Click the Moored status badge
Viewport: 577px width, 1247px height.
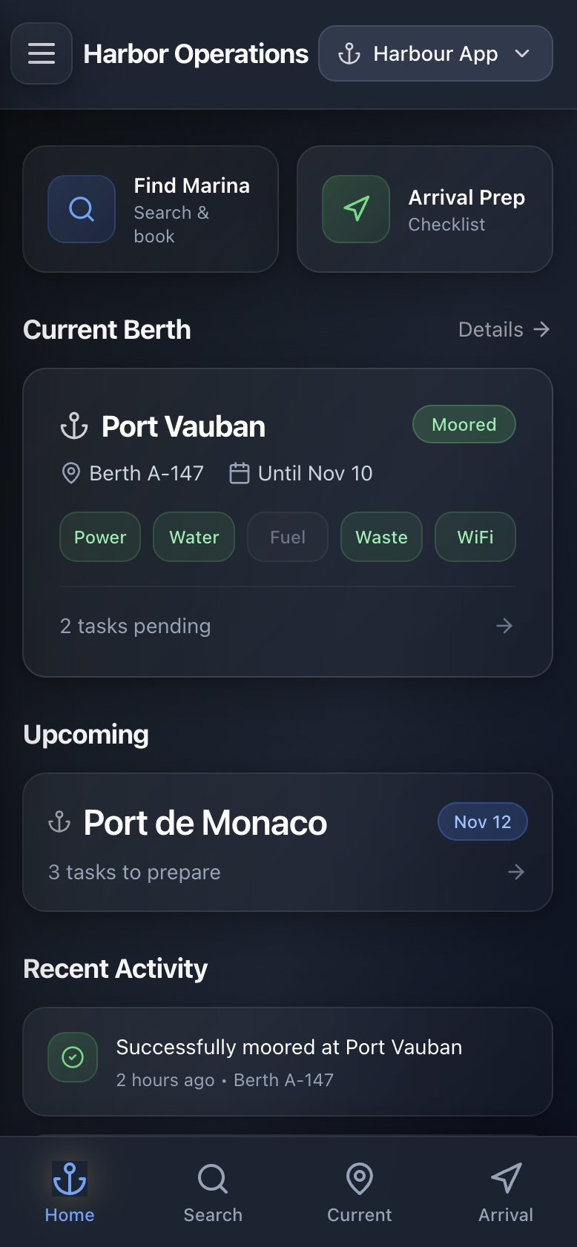click(464, 424)
